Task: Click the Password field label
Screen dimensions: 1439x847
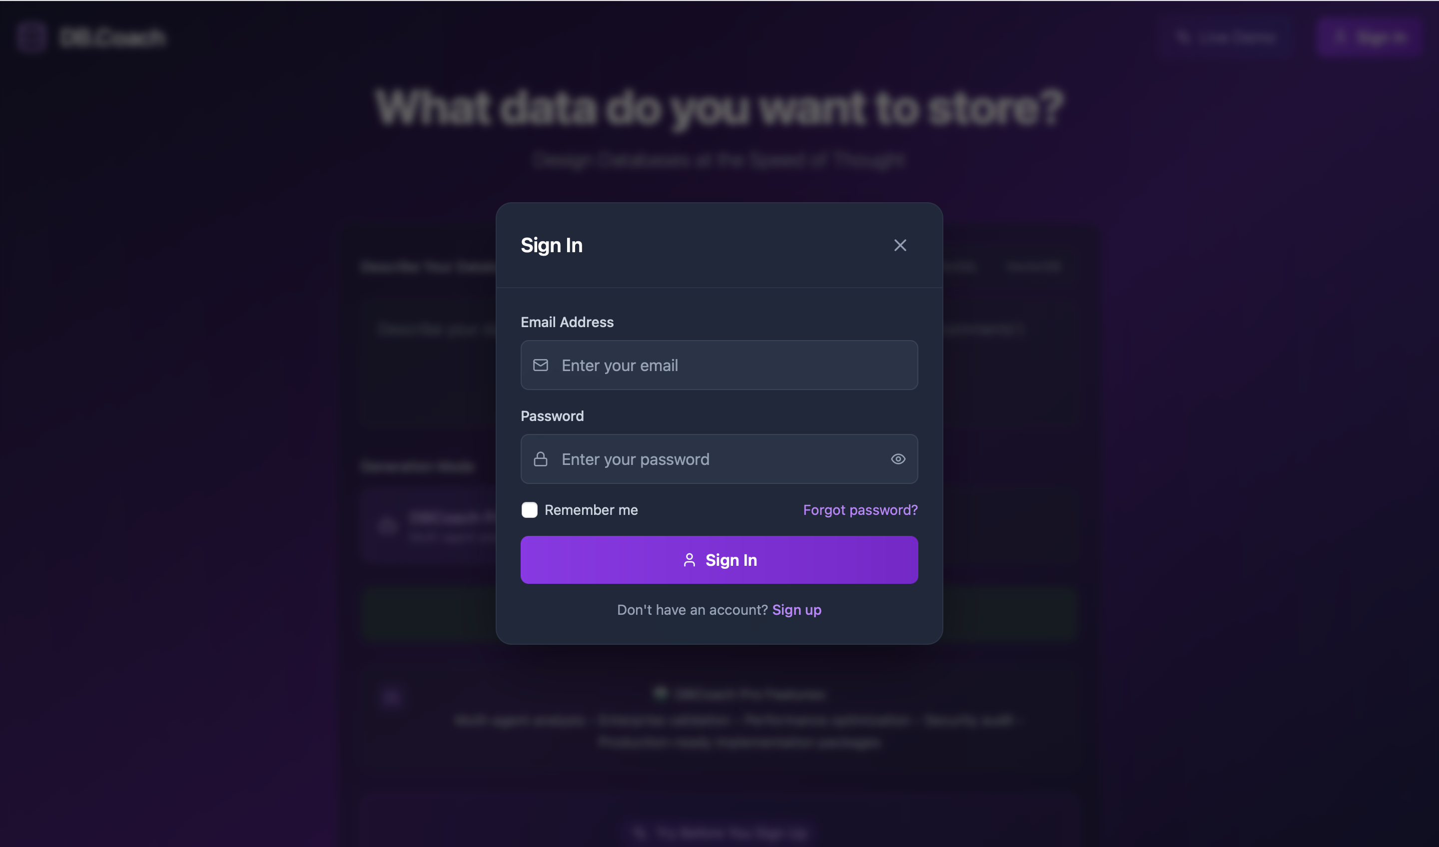Action: [552, 416]
